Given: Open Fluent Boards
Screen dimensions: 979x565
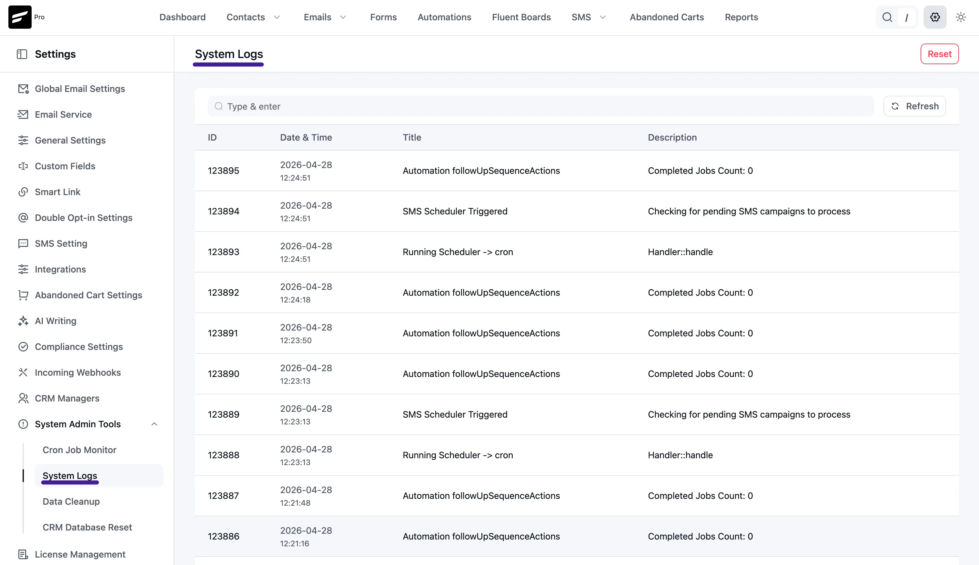Looking at the screenshot, I should [521, 17].
